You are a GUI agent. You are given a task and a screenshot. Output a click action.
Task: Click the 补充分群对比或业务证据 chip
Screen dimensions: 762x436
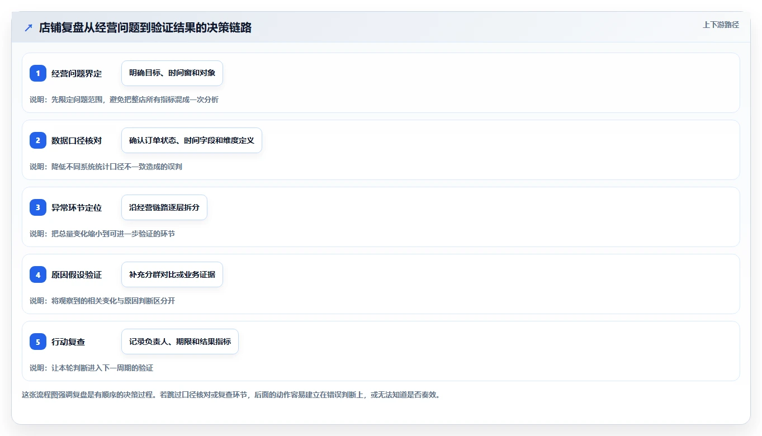172,274
